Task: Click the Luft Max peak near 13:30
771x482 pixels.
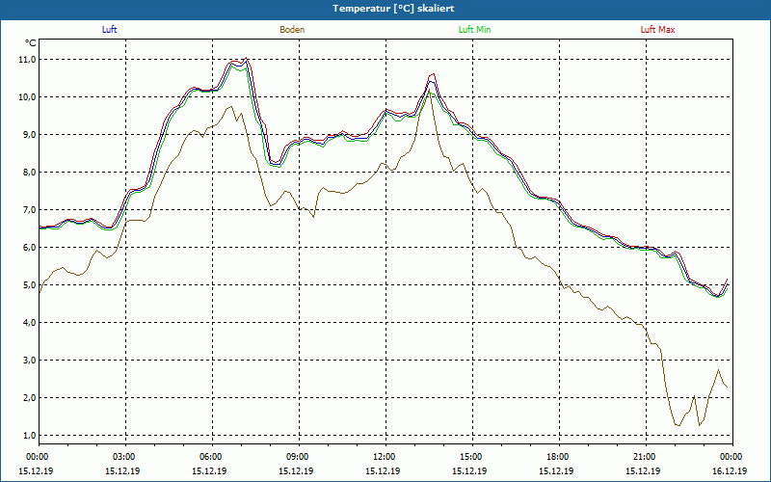Action: (x=433, y=74)
